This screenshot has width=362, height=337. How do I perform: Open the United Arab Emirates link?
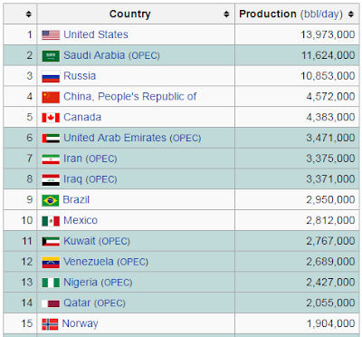pyautogui.click(x=115, y=138)
